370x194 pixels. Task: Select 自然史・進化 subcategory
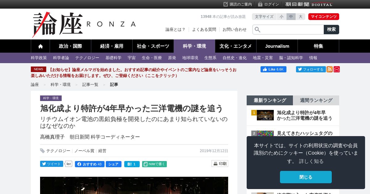tap(235, 58)
